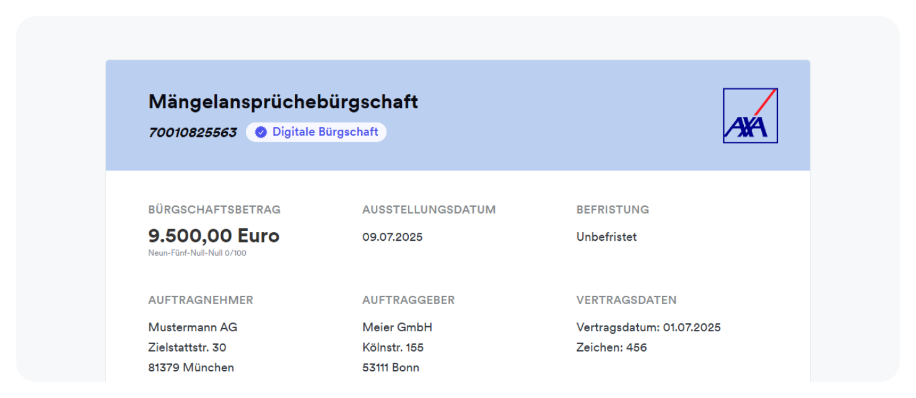Select the Vertragsdatum 01.07.2025 entry
The height and width of the screenshot is (398, 916).
648,327
